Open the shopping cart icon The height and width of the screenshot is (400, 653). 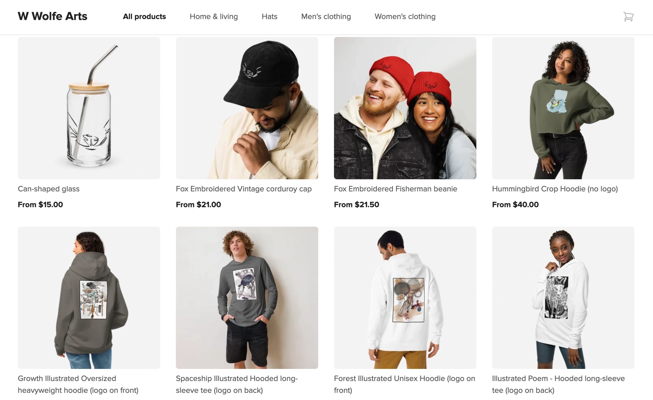click(x=628, y=17)
